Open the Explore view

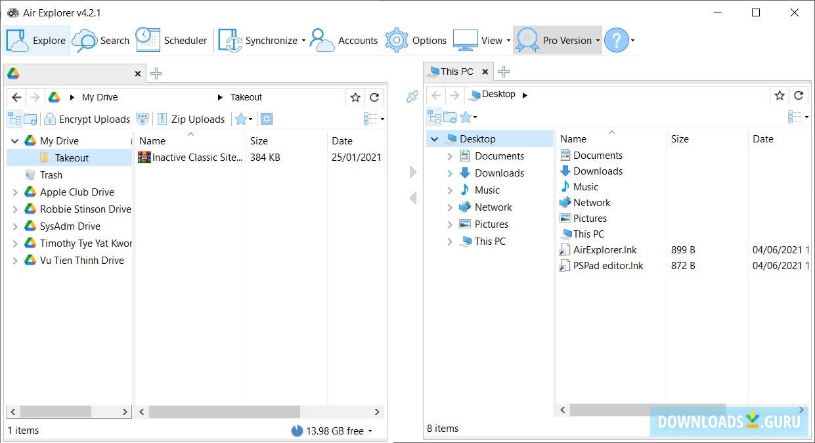(37, 40)
